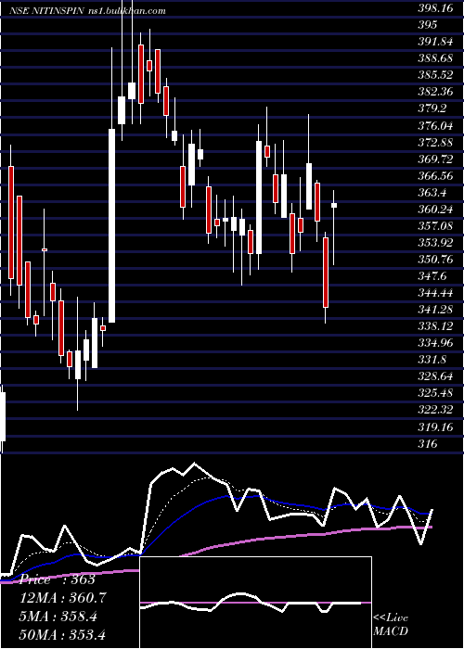Screen dimensions: 464x649
Task: Click the 338.12 price axis label
Action: (434, 326)
